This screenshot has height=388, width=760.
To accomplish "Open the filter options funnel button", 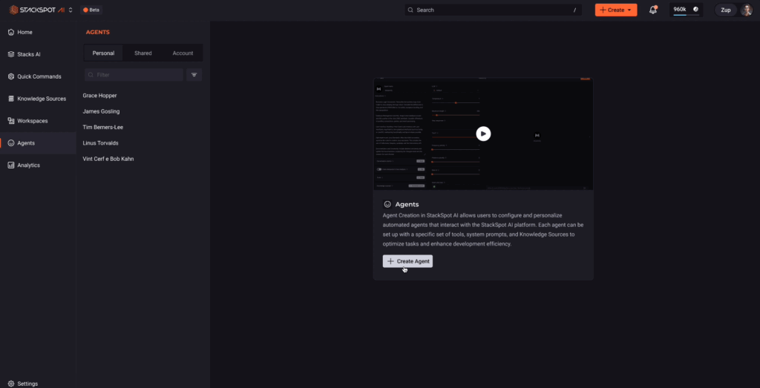I will [x=194, y=75].
